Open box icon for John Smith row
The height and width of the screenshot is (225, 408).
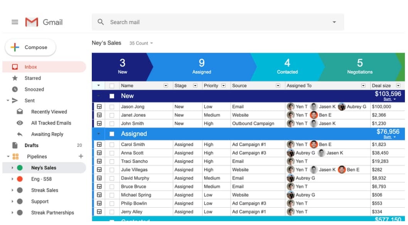point(99,123)
